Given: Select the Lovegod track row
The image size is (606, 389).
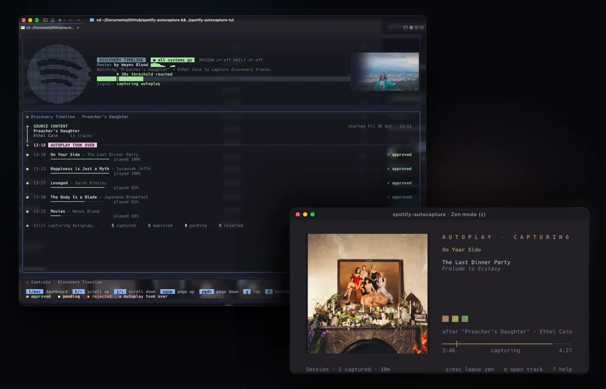Looking at the screenshot, I should pos(219,185).
